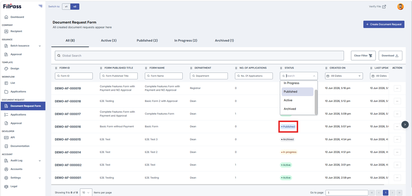Click the Clear Filter button
This screenshot has width=412, height=196.
tap(363, 55)
